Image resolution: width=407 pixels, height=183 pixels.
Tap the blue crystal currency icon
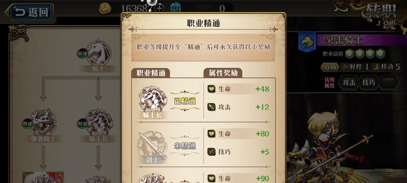pos(175,8)
